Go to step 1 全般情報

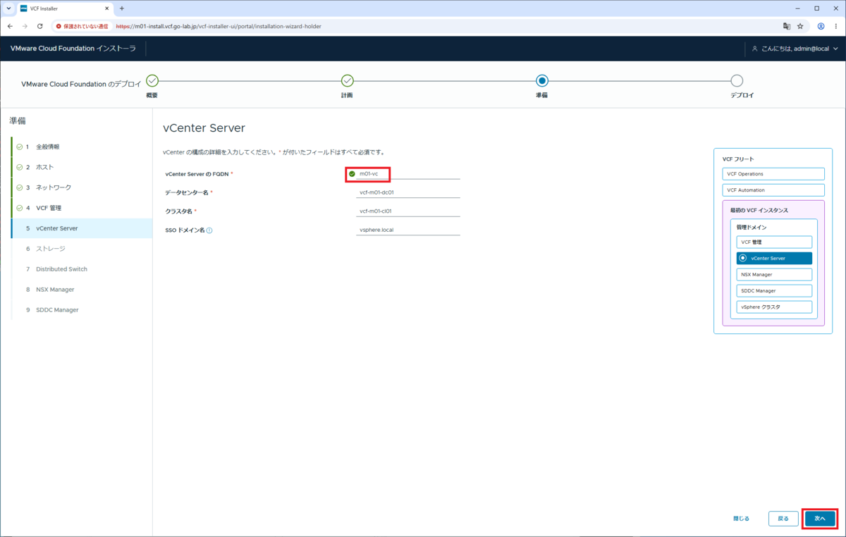click(x=81, y=147)
